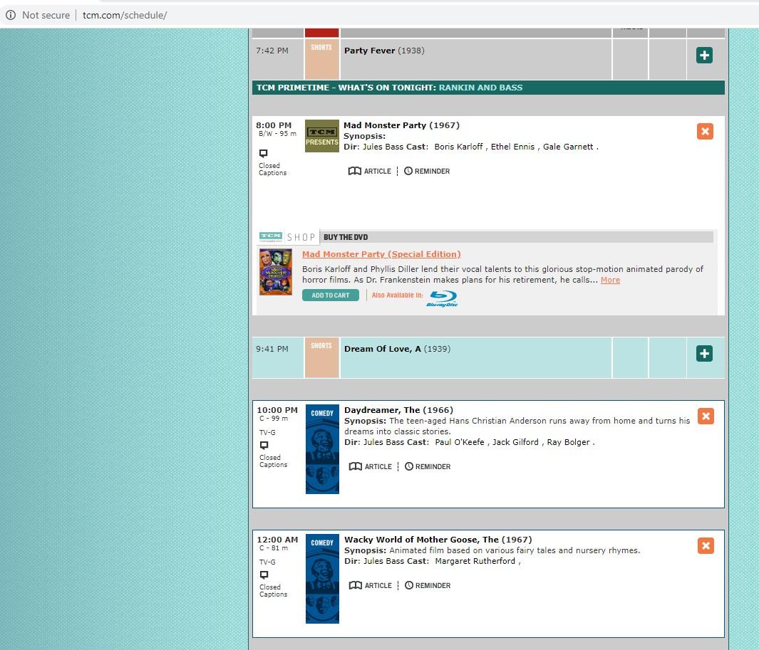The height and width of the screenshot is (650, 759).
Task: Click the Shorts label beside Party Fever
Action: [x=321, y=48]
